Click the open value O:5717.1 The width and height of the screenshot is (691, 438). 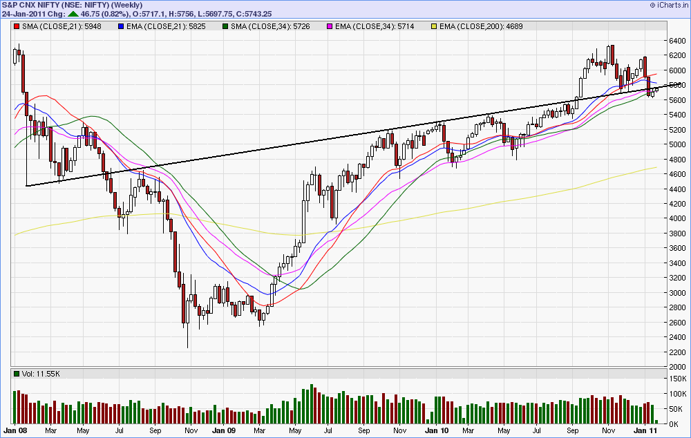pos(149,14)
